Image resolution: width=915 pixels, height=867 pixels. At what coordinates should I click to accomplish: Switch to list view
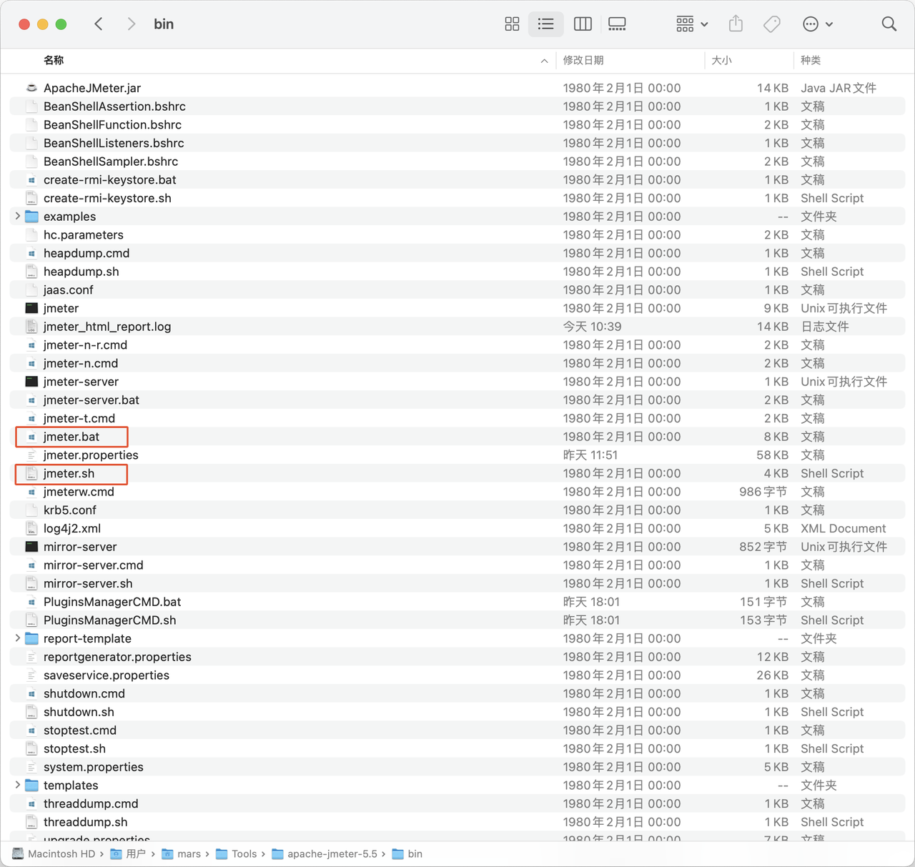(545, 24)
